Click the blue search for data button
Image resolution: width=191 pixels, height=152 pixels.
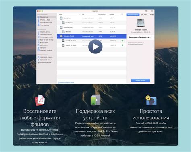click(x=141, y=80)
